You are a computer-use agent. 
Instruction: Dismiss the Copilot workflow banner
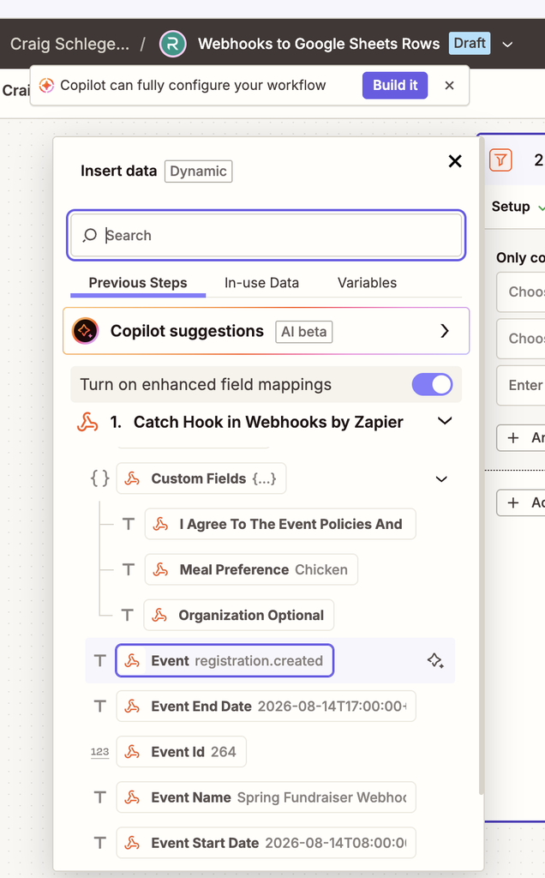tap(449, 85)
